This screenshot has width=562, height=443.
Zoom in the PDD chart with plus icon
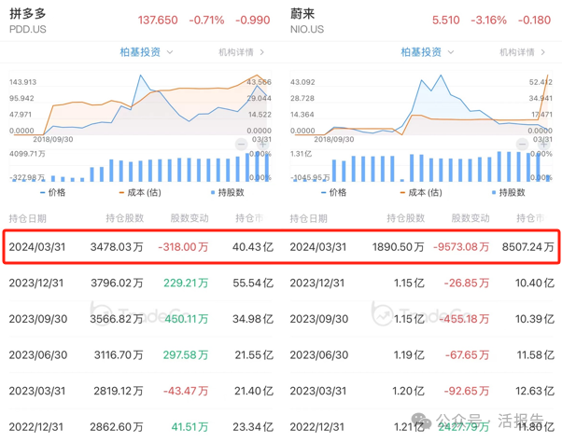click(263, 145)
